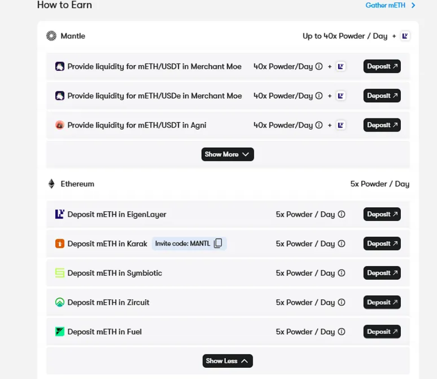The height and width of the screenshot is (379, 437).
Task: Click the EigenLayer badge in the Agni row
Action: 341,125
